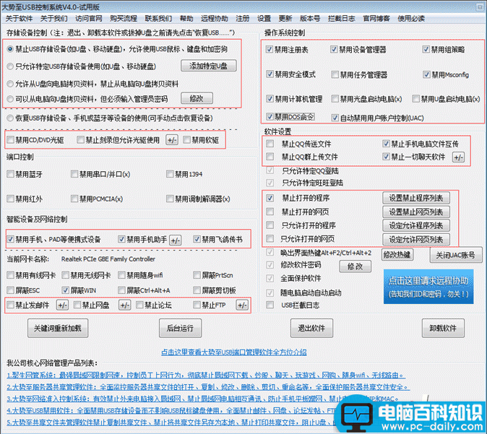Select 可以从电脑向U盘拷贝资料 radio option
Viewport: 487px width, 434px height.
[10, 99]
